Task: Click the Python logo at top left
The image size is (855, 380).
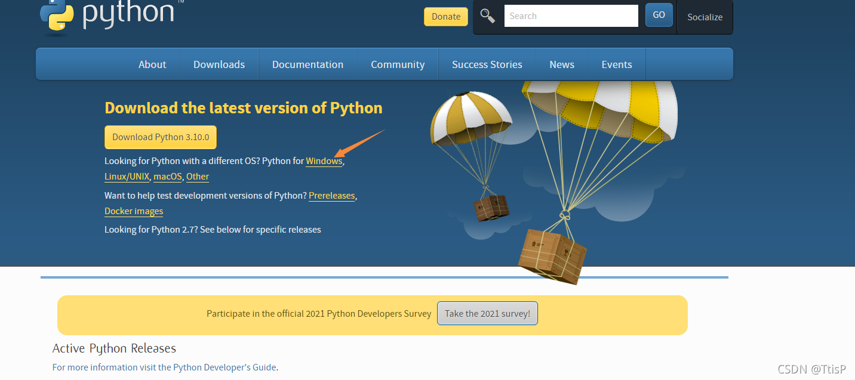Action: pos(107,15)
